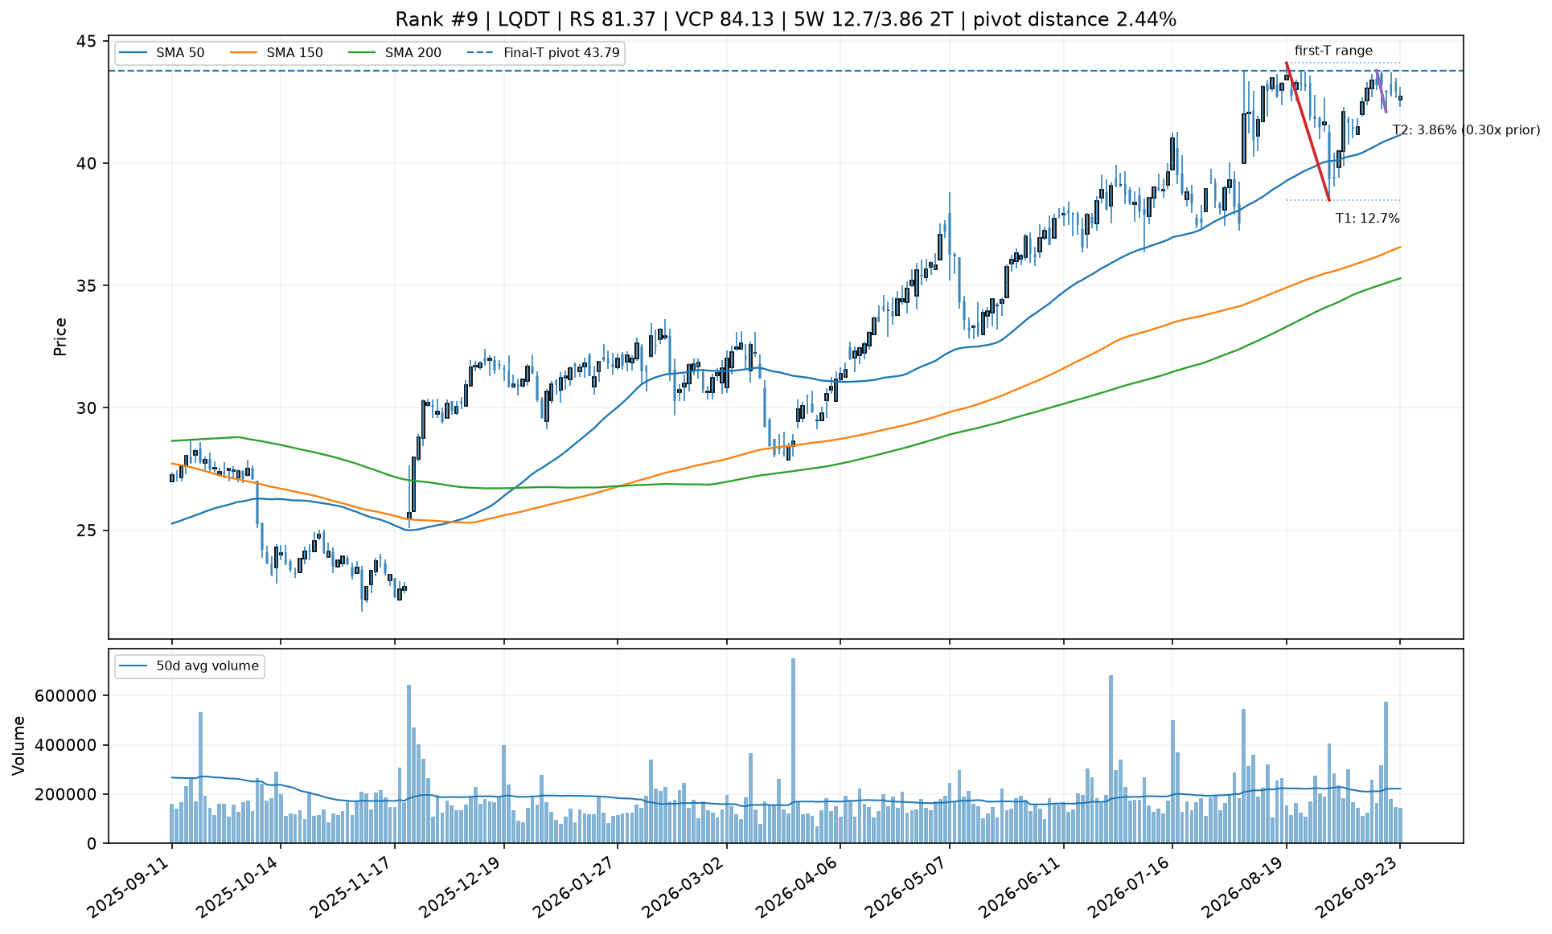Click the 40 price tick label
1552x934 pixels.
[86, 164]
